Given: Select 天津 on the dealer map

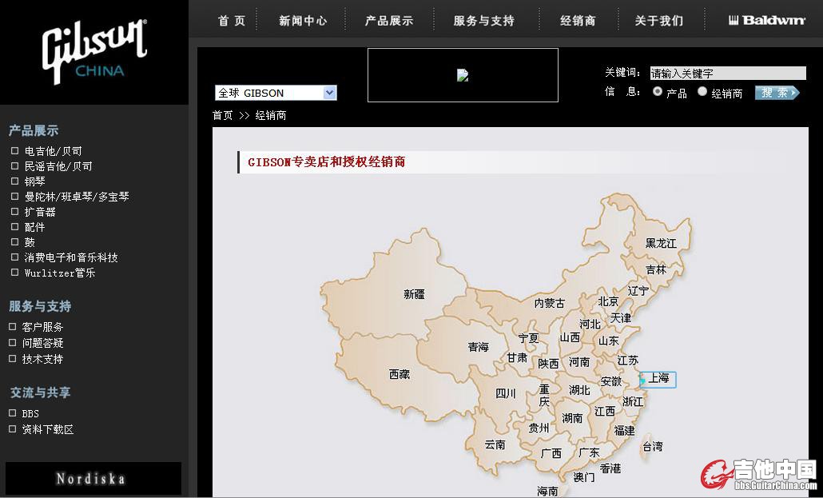Looking at the screenshot, I should point(620,318).
